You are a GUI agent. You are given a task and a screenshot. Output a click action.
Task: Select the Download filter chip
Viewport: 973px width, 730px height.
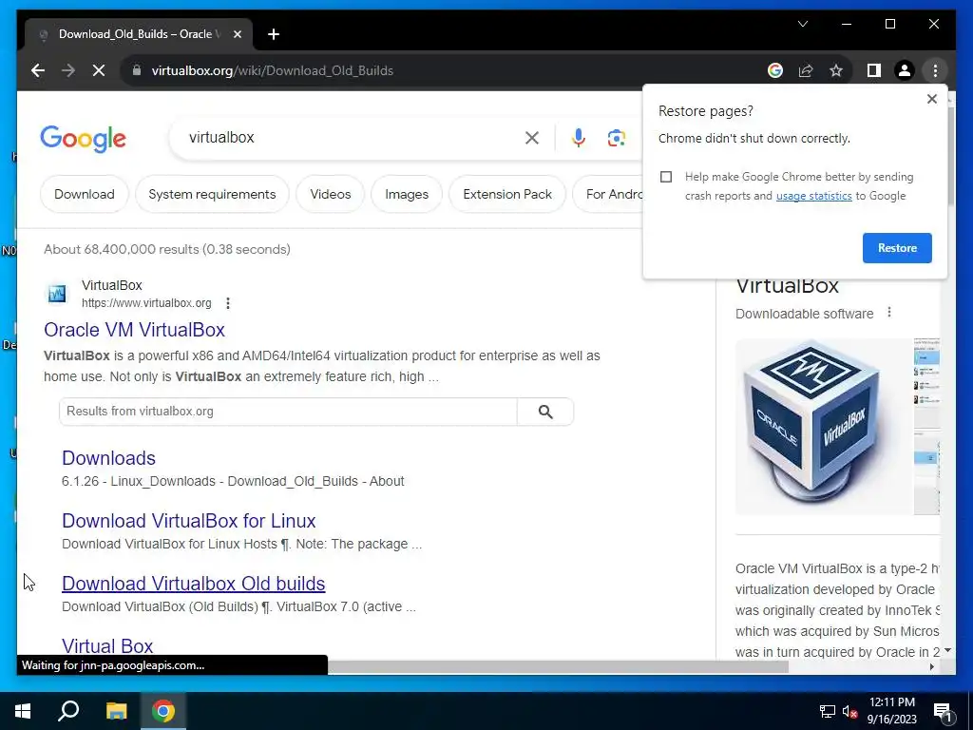pyautogui.click(x=85, y=194)
